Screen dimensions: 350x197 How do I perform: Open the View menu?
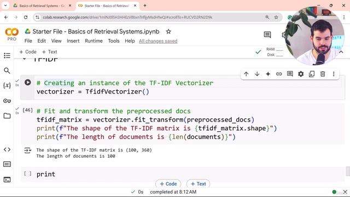click(56, 41)
